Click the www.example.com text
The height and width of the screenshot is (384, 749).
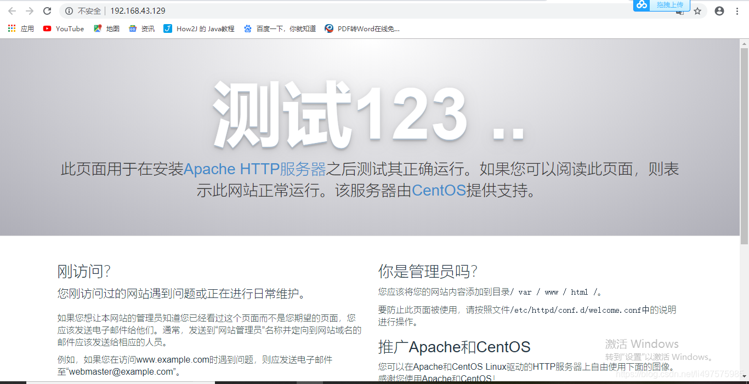click(173, 359)
